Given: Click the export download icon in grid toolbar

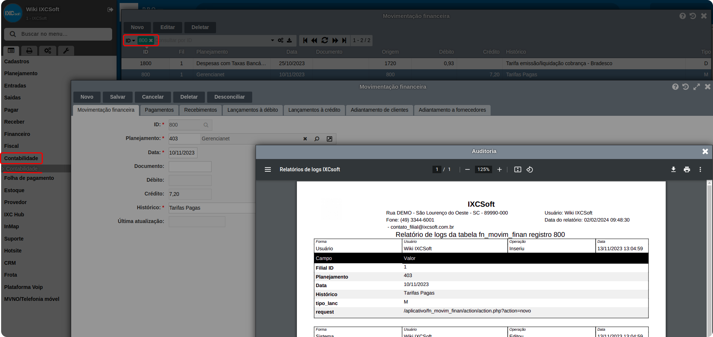Looking at the screenshot, I should point(289,40).
